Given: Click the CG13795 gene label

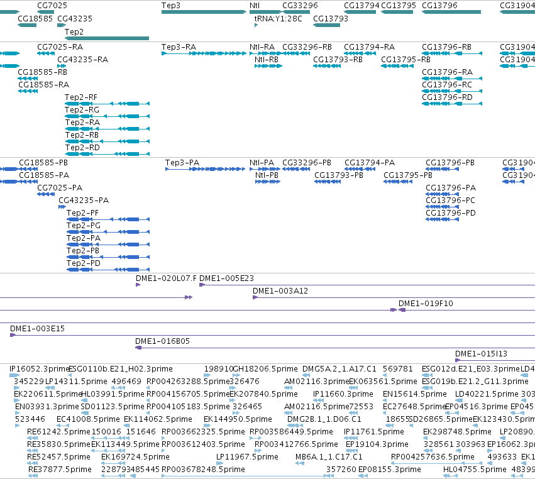Looking at the screenshot, I should coord(399,6).
